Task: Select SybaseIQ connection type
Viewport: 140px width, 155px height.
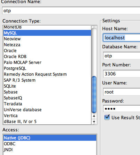Action: tap(47, 98)
